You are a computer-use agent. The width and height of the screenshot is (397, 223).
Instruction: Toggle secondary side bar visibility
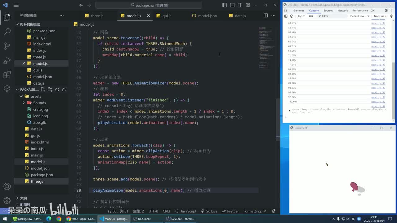[240, 5]
